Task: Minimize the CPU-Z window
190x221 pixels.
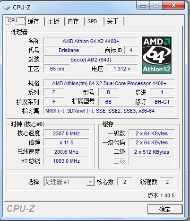Action: [x=143, y=6]
